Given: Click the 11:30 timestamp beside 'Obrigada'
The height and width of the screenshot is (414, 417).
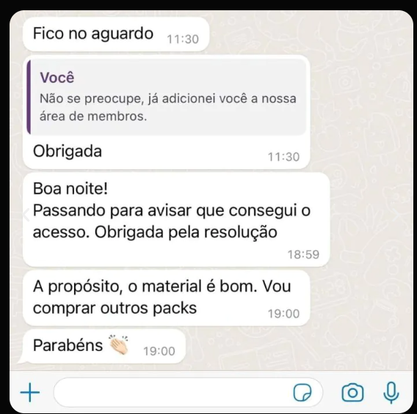Looking at the screenshot, I should [283, 157].
